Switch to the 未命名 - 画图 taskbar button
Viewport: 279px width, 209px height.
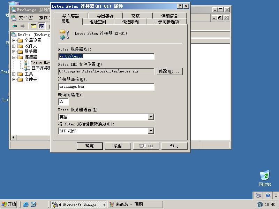pyautogui.click(x=135, y=204)
